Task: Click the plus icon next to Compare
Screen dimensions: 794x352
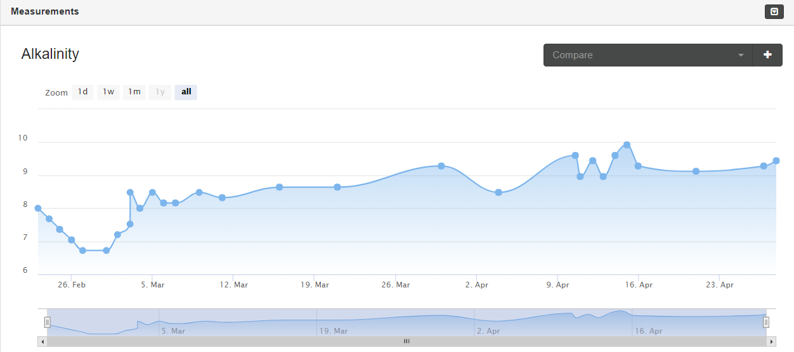Action: [x=767, y=55]
